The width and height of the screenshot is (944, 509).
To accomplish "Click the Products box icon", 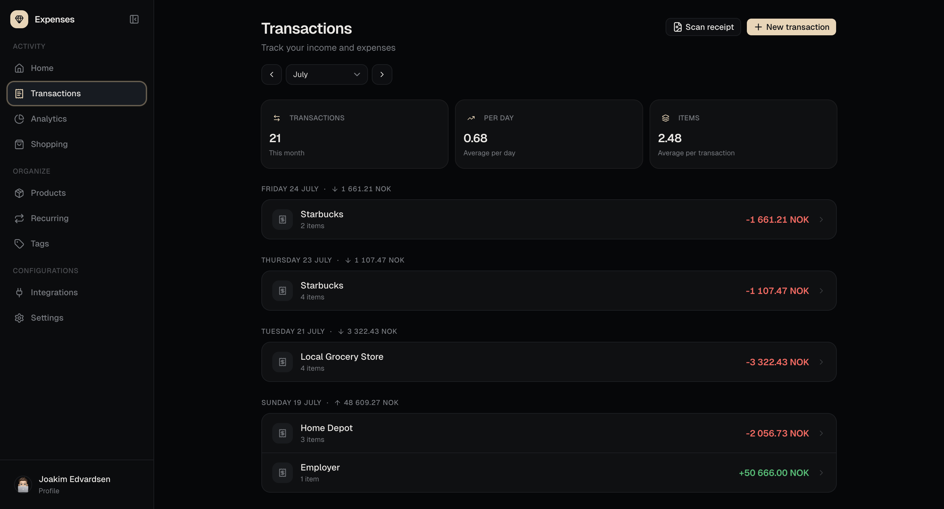I will [19, 193].
